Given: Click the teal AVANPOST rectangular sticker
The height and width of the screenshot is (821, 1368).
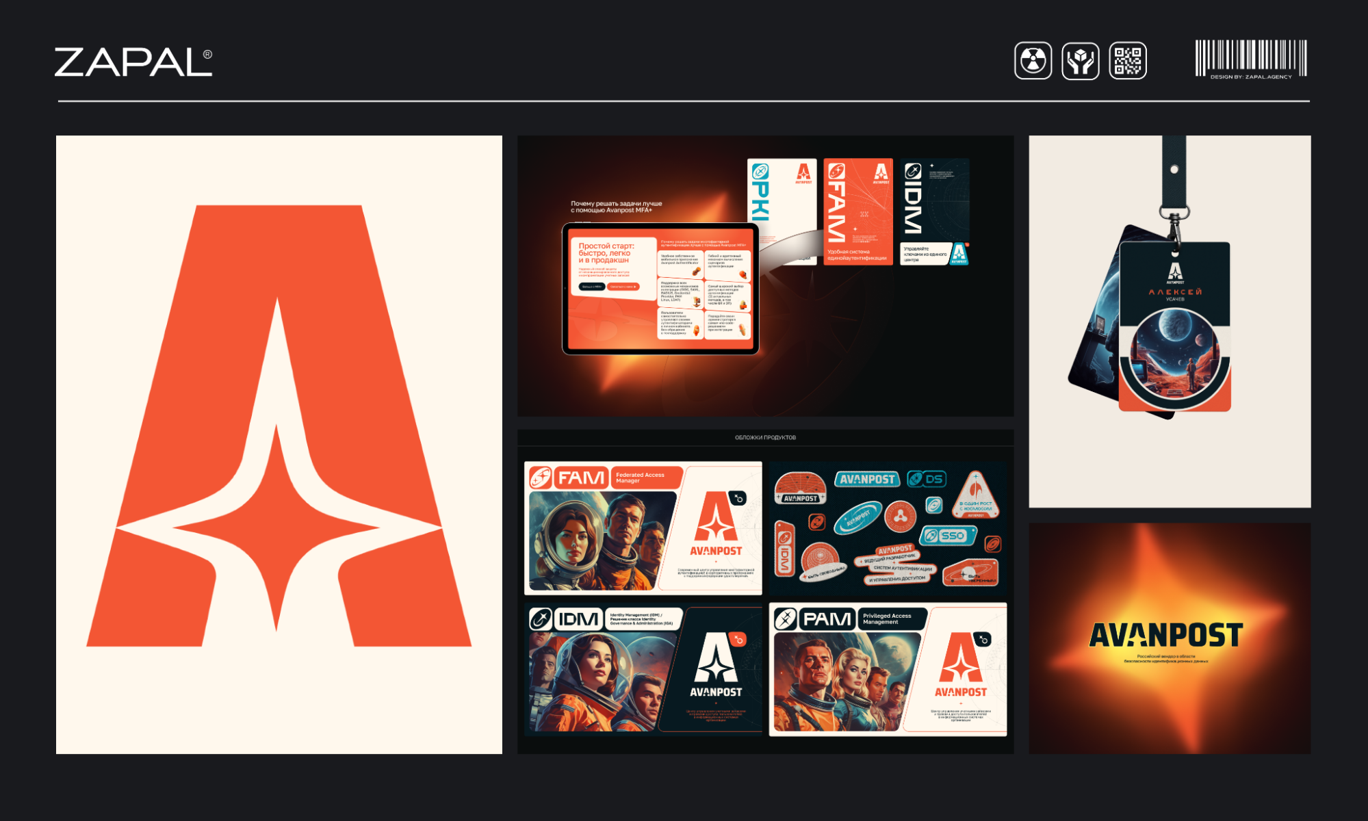Looking at the screenshot, I should [867, 479].
